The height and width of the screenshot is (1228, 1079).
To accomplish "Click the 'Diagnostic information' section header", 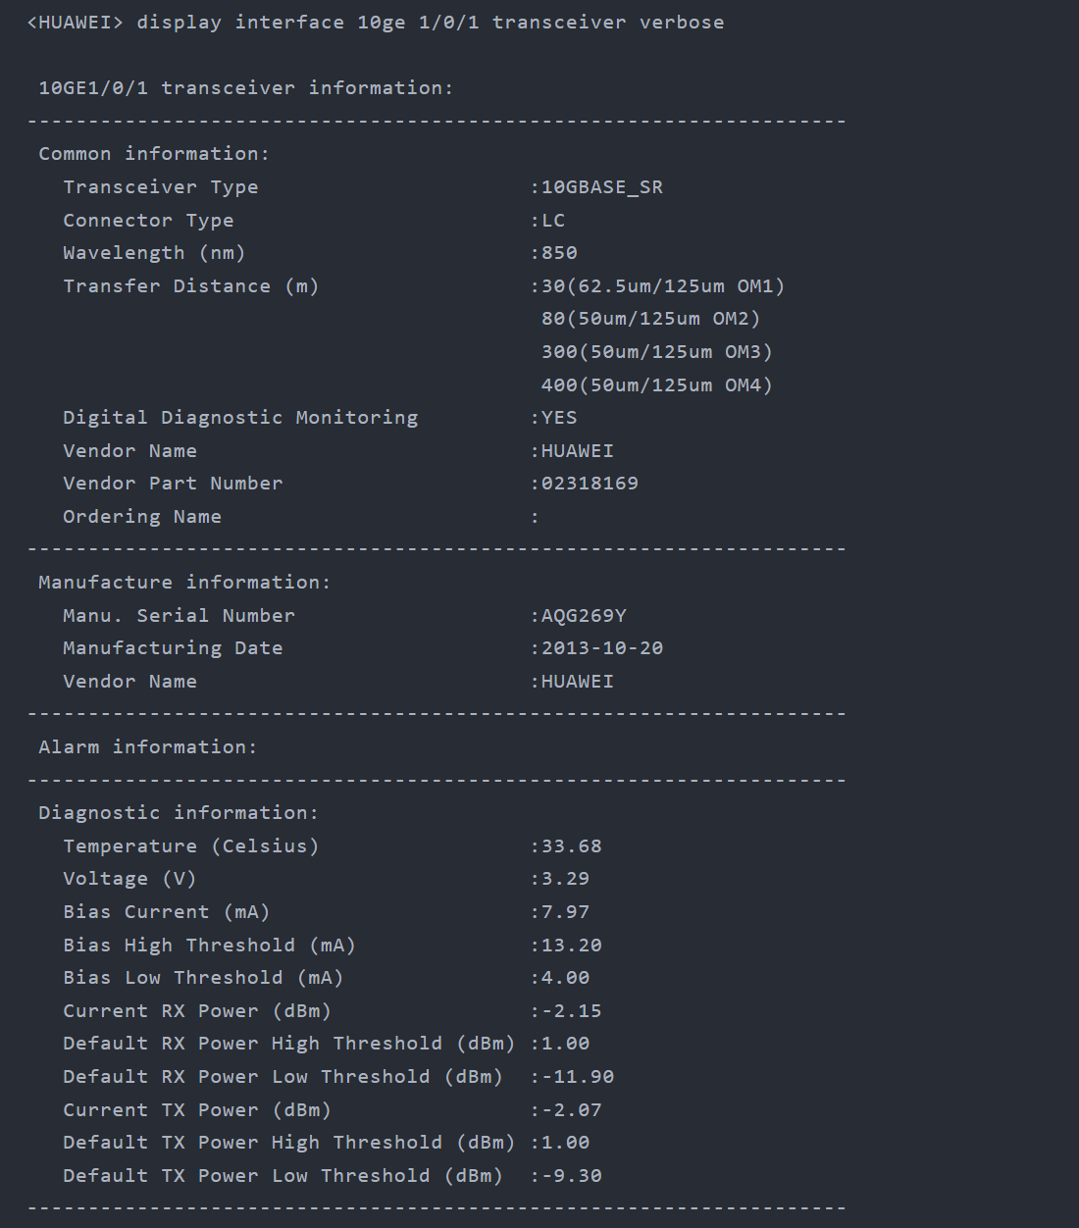I will tap(178, 813).
